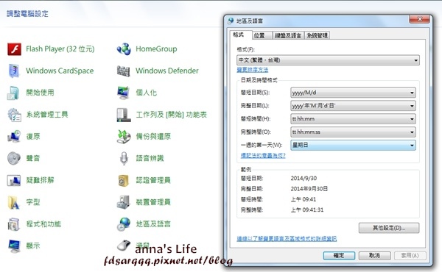Screen dimensions: 442x272
Task: Open the online info link about changing languages
Action: coord(287,239)
